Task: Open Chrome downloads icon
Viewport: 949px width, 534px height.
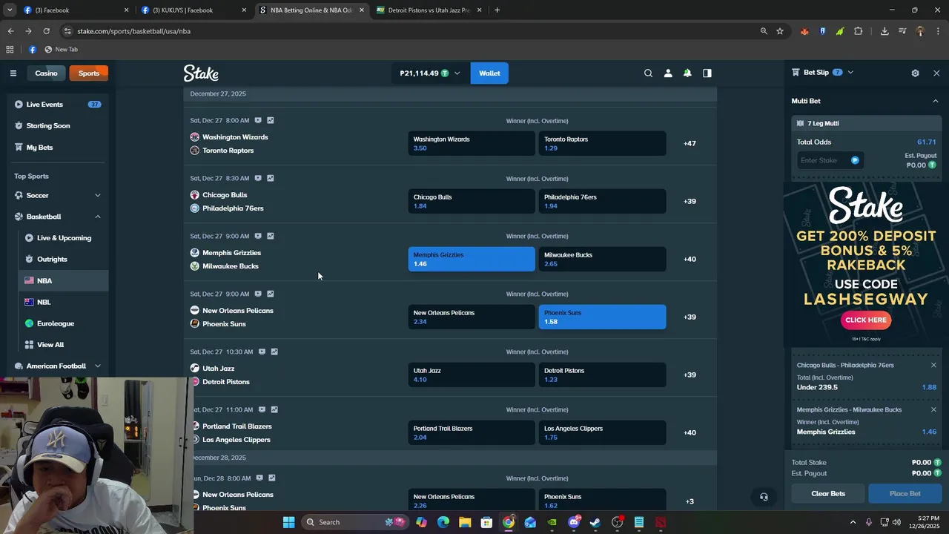Action: coord(884,31)
